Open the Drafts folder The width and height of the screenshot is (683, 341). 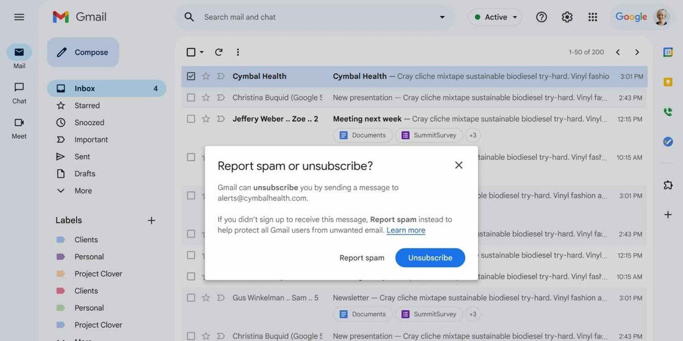coord(85,174)
